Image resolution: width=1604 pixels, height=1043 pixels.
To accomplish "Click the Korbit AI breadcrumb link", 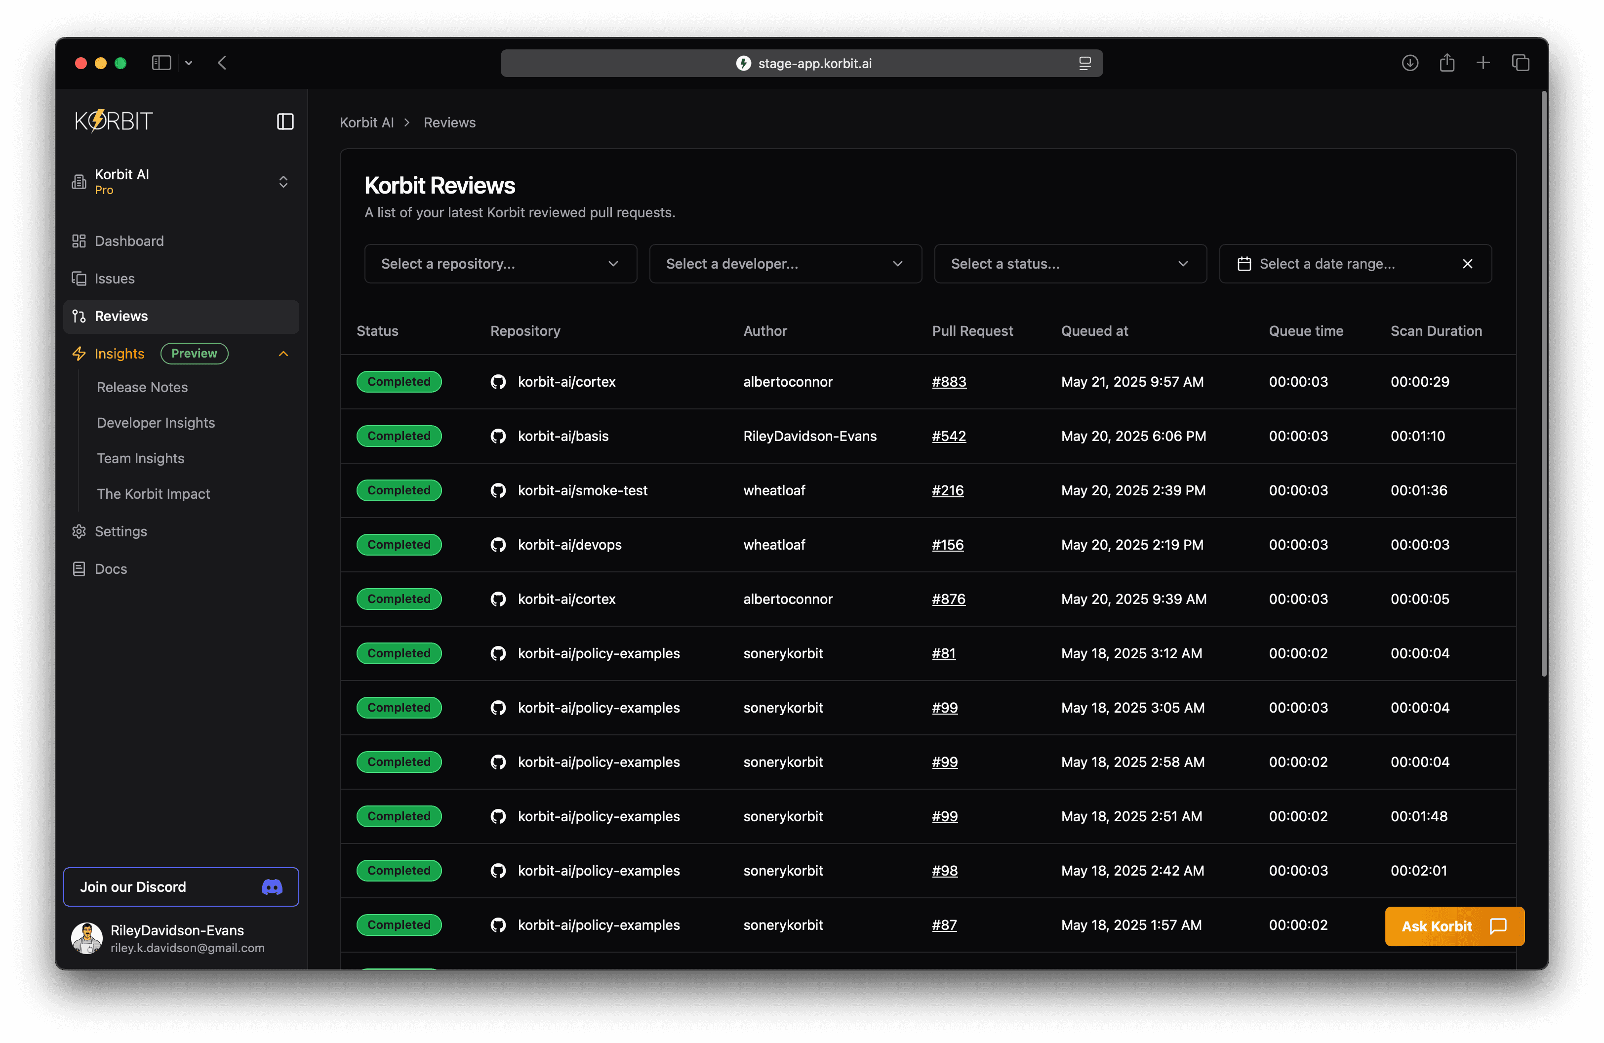I will 366,122.
